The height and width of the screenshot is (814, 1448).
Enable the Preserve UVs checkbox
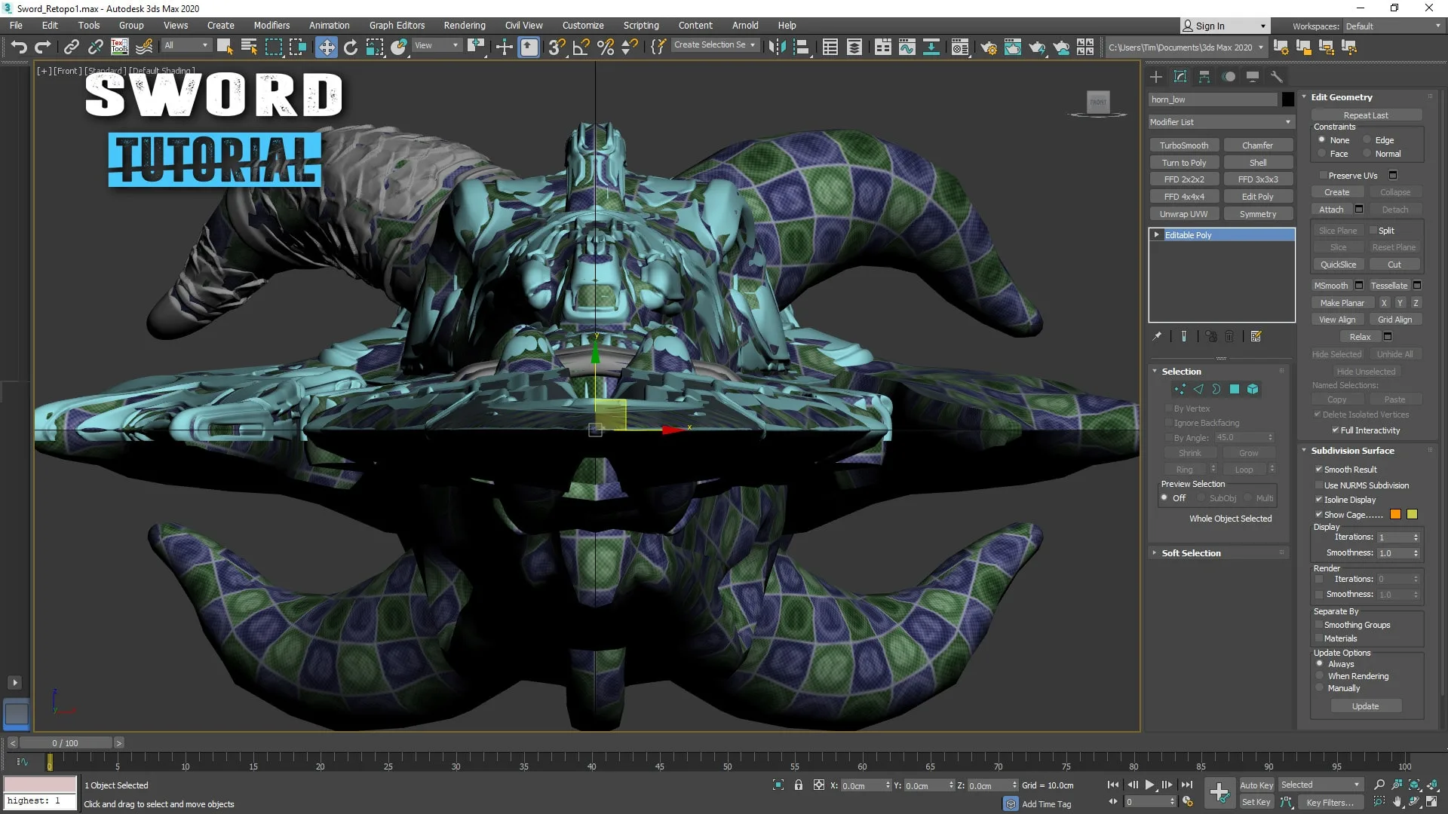1323,176
